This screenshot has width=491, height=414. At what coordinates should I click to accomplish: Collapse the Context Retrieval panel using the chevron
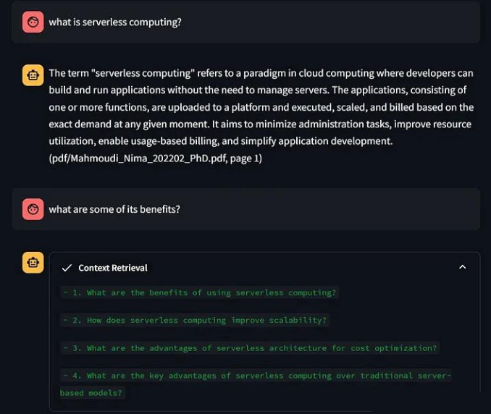point(463,267)
